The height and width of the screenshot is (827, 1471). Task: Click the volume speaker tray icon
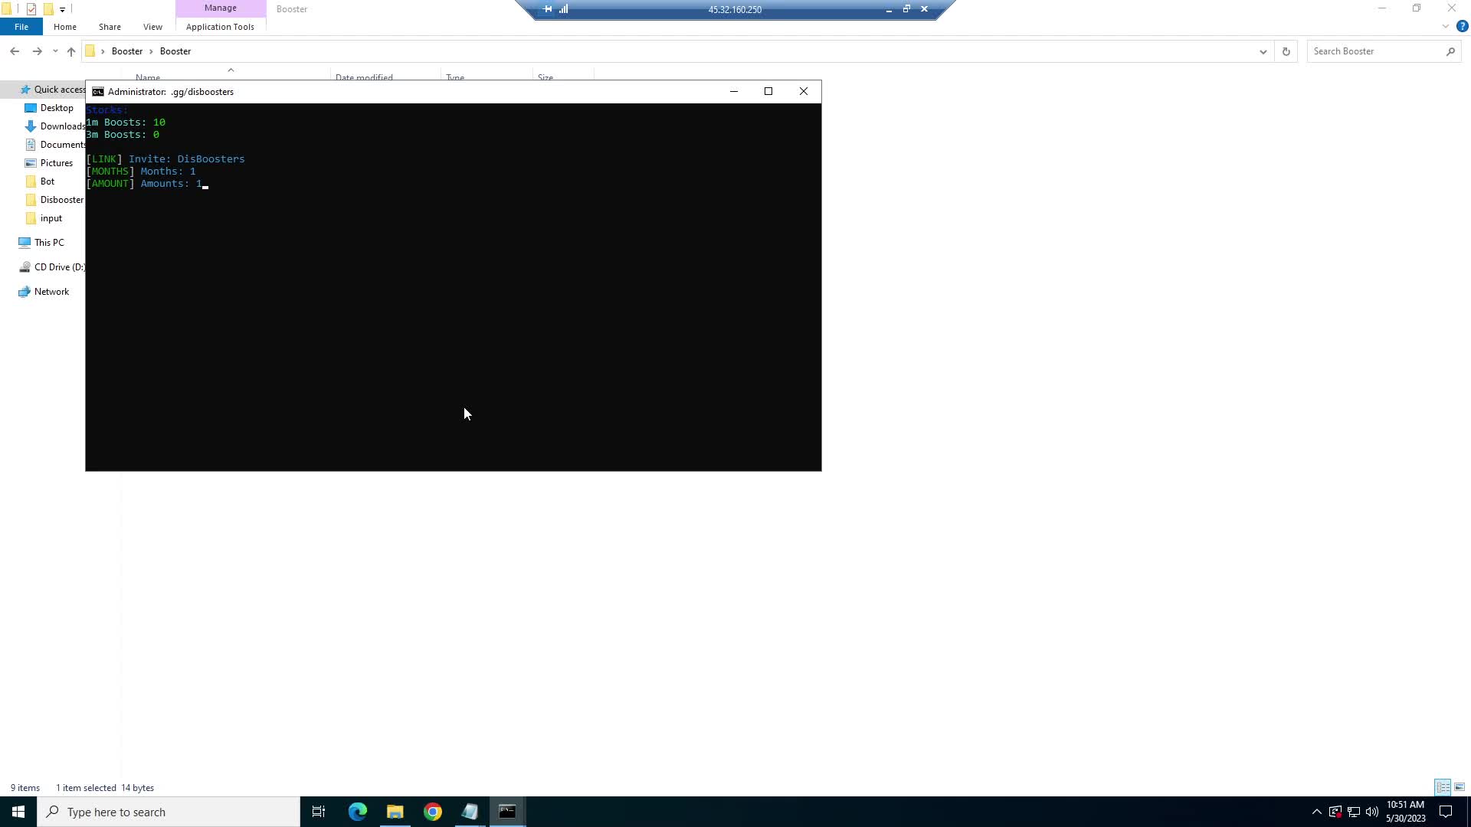[1371, 812]
